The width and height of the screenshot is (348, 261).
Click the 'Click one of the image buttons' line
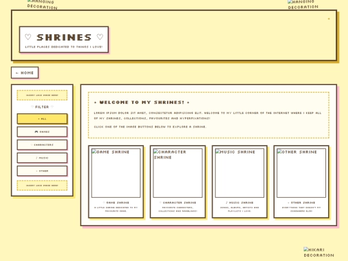(x=150, y=127)
